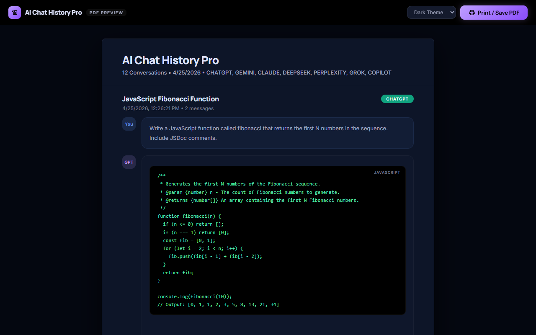Click the 'console.log(fibonacci(10));' line

(x=195, y=296)
